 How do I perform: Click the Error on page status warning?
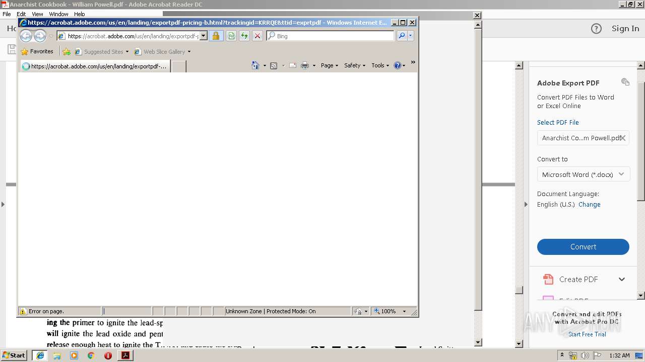(42, 311)
